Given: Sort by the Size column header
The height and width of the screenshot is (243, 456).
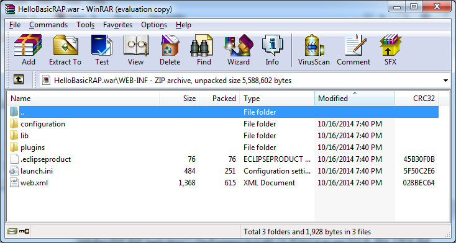Looking at the screenshot, I should (x=180, y=99).
